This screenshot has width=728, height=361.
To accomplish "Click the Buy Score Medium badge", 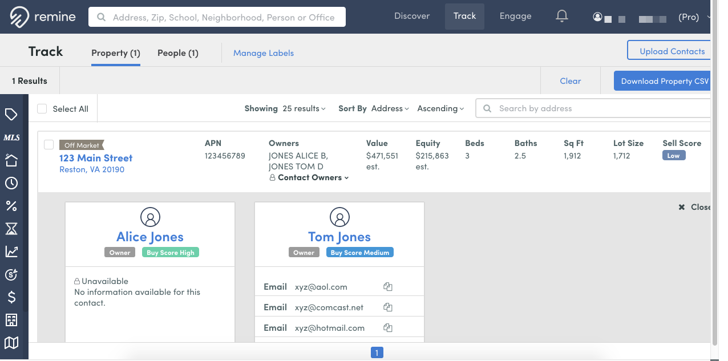I will point(360,253).
